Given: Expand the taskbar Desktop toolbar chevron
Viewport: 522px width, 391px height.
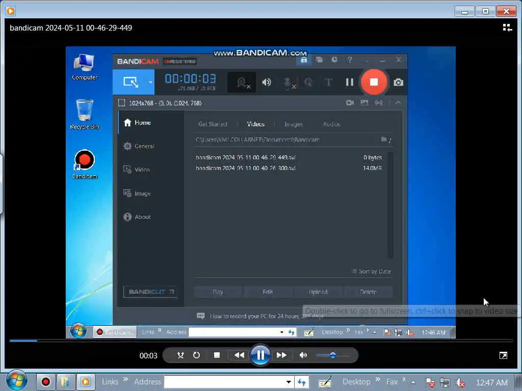Looking at the screenshot, I should click(378, 379).
